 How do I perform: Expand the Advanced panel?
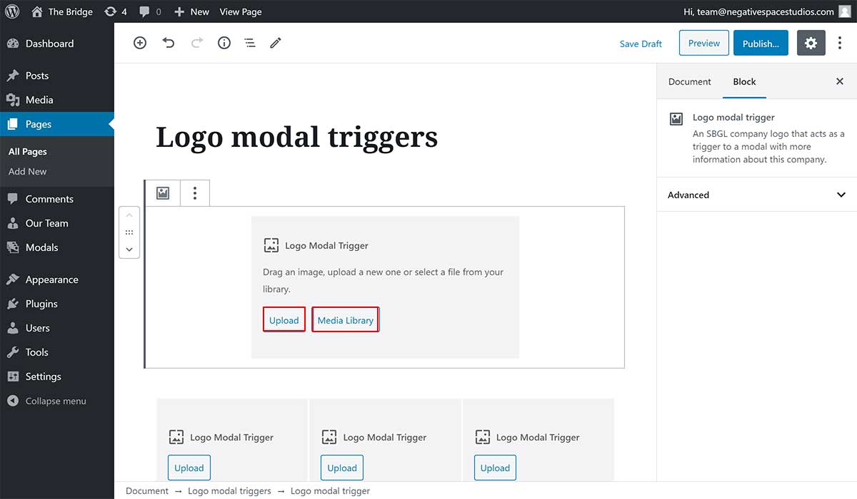[x=756, y=195]
